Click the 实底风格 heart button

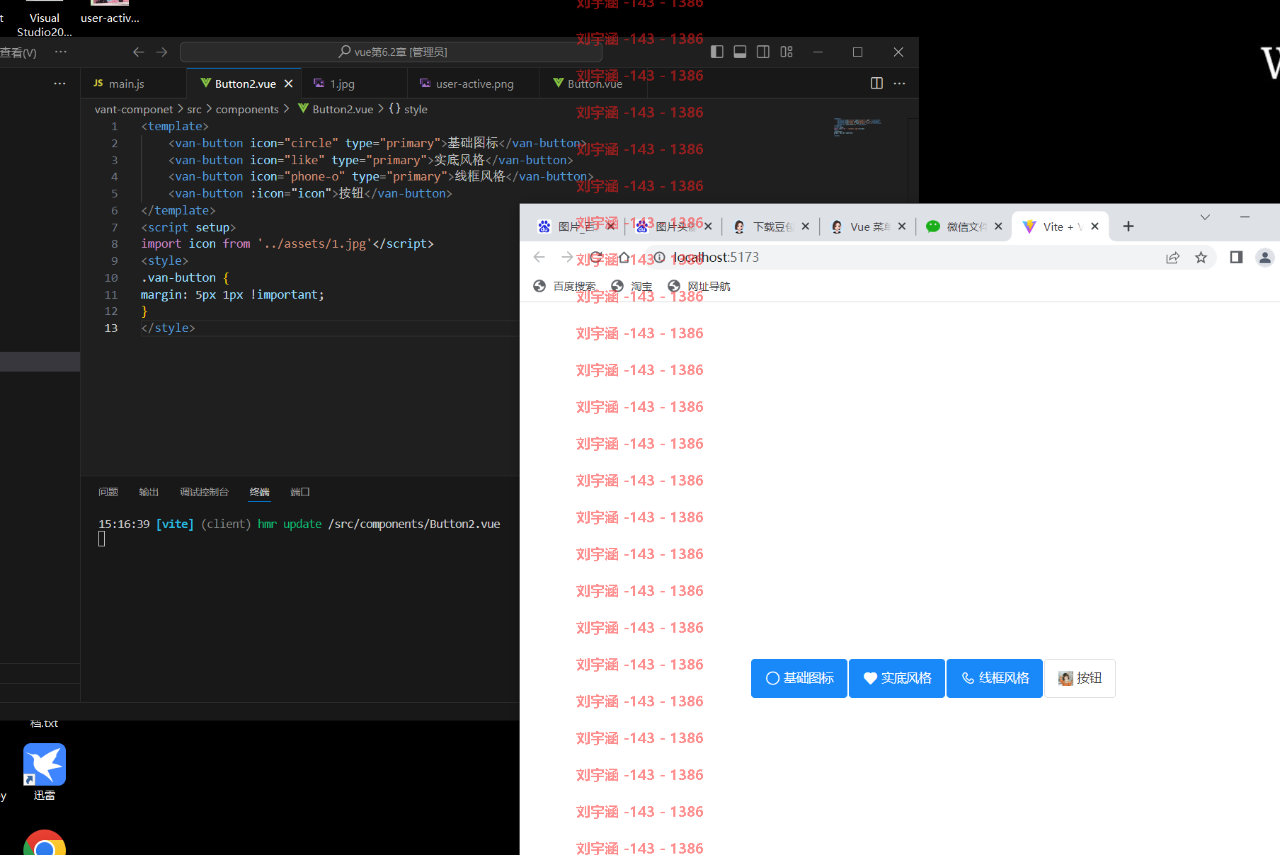[897, 678]
